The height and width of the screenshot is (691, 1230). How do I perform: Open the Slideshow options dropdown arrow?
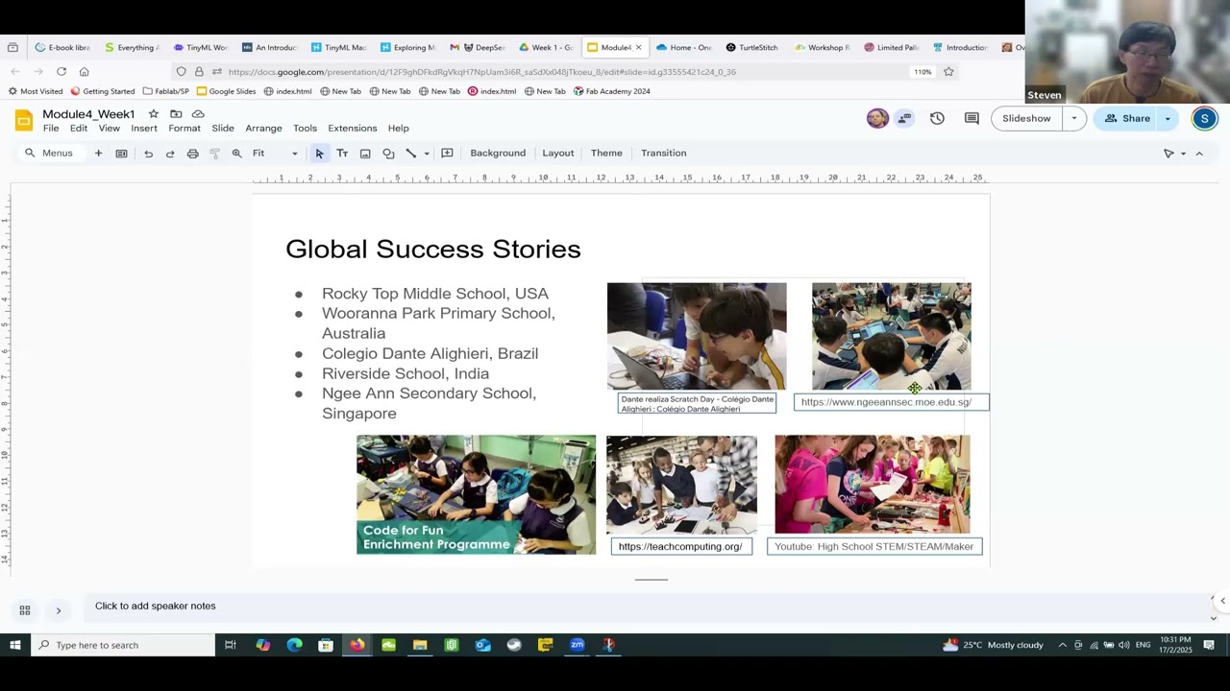[x=1074, y=118]
